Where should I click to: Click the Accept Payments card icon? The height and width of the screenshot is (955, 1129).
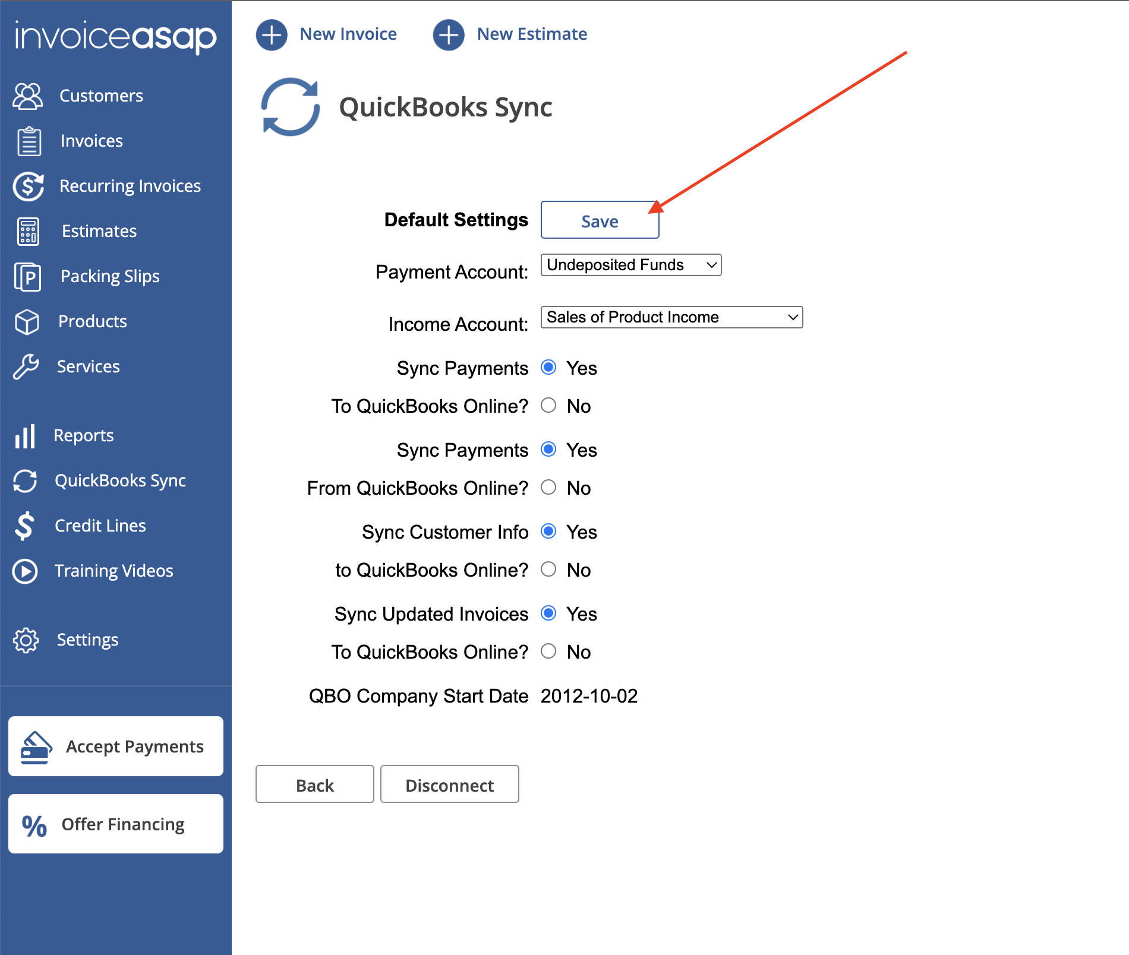point(36,747)
